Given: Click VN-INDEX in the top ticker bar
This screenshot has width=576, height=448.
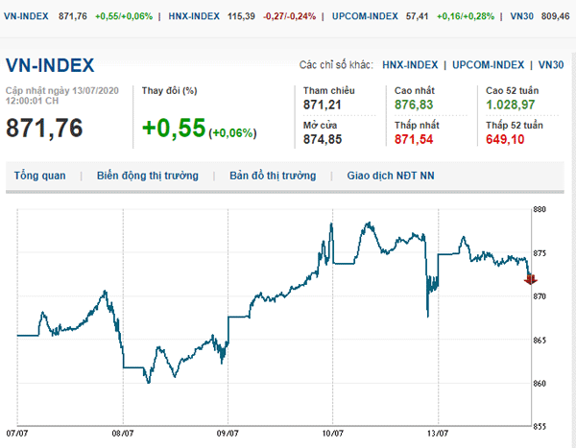Looking at the screenshot, I should tap(27, 16).
